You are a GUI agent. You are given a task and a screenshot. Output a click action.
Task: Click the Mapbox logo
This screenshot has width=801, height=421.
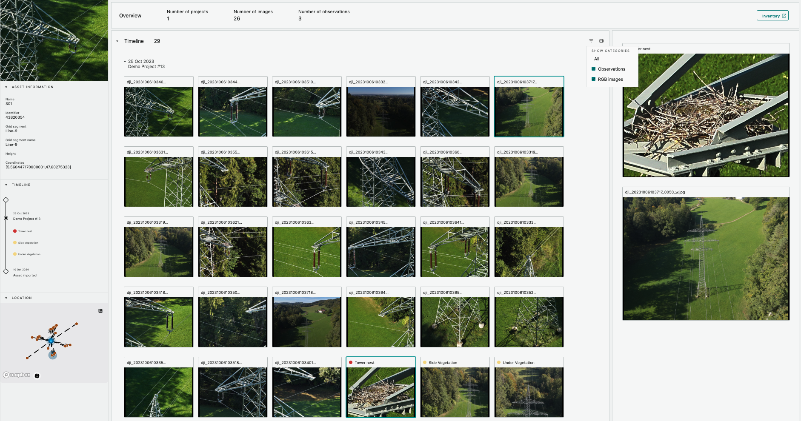click(x=17, y=375)
